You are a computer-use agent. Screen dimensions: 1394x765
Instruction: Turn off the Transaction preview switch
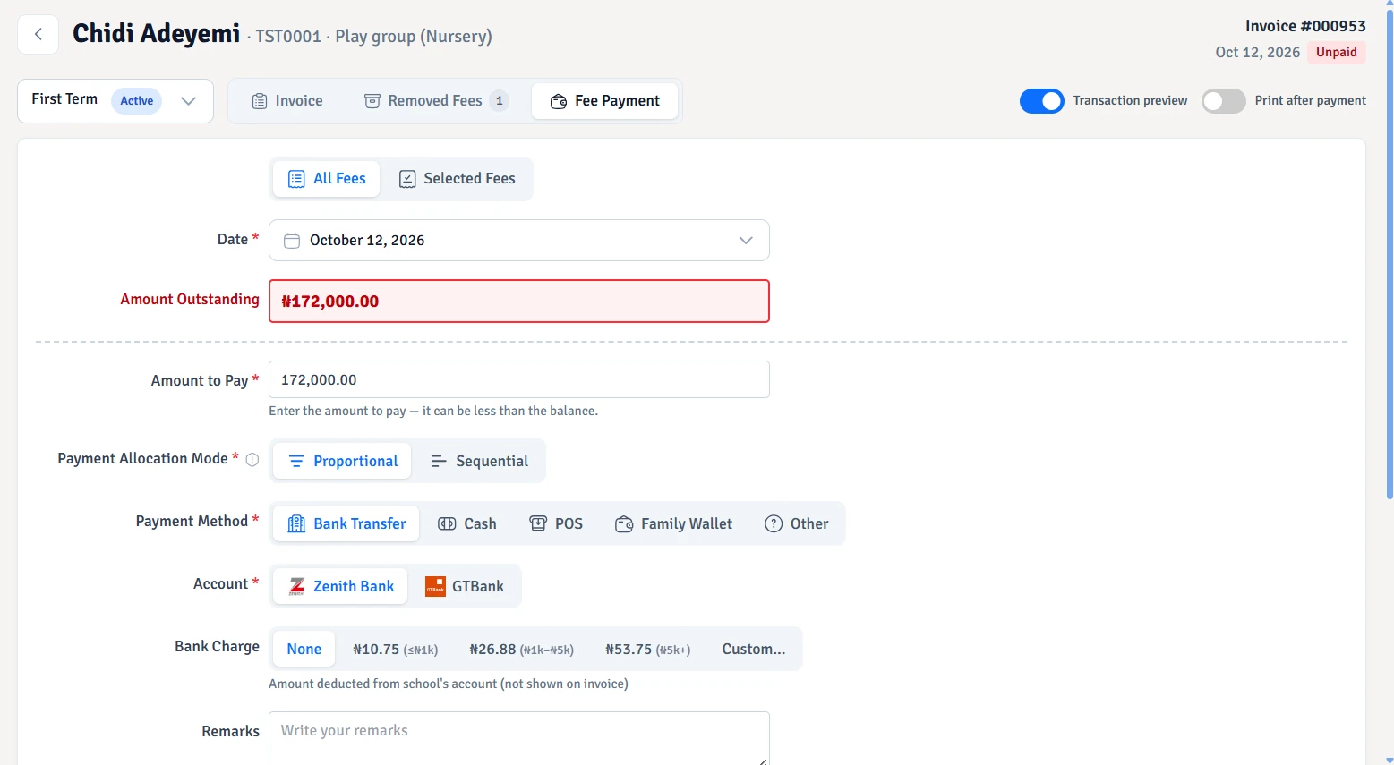[x=1042, y=101]
